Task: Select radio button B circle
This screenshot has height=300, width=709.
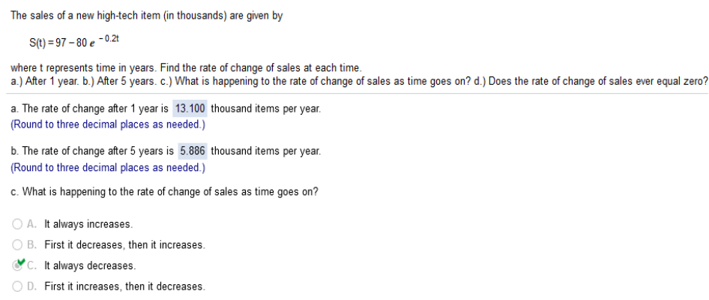Action: point(17,244)
